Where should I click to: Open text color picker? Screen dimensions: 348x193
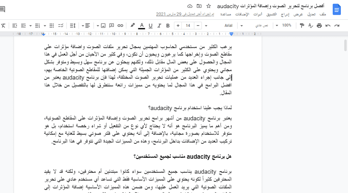tap(142, 26)
